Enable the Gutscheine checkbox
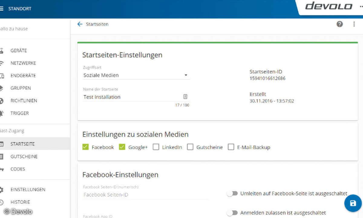 (x=190, y=147)
